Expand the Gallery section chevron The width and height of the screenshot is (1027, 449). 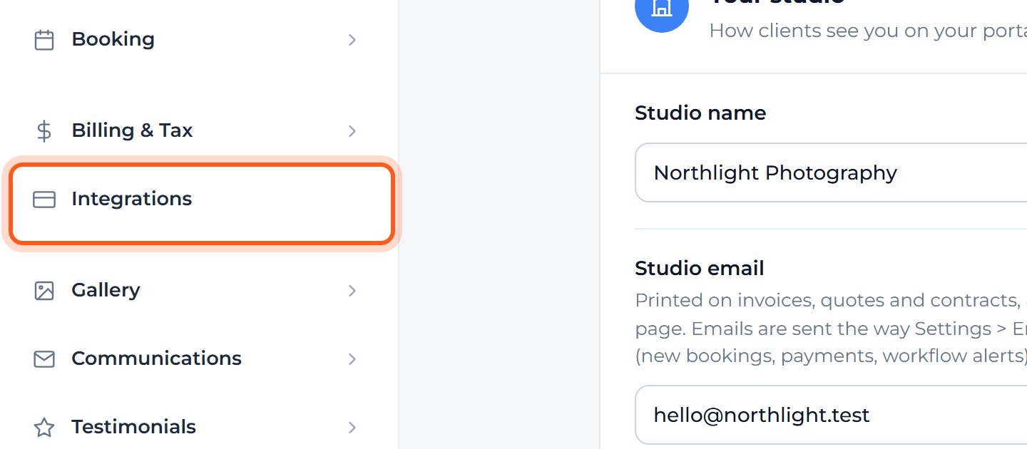click(x=352, y=291)
